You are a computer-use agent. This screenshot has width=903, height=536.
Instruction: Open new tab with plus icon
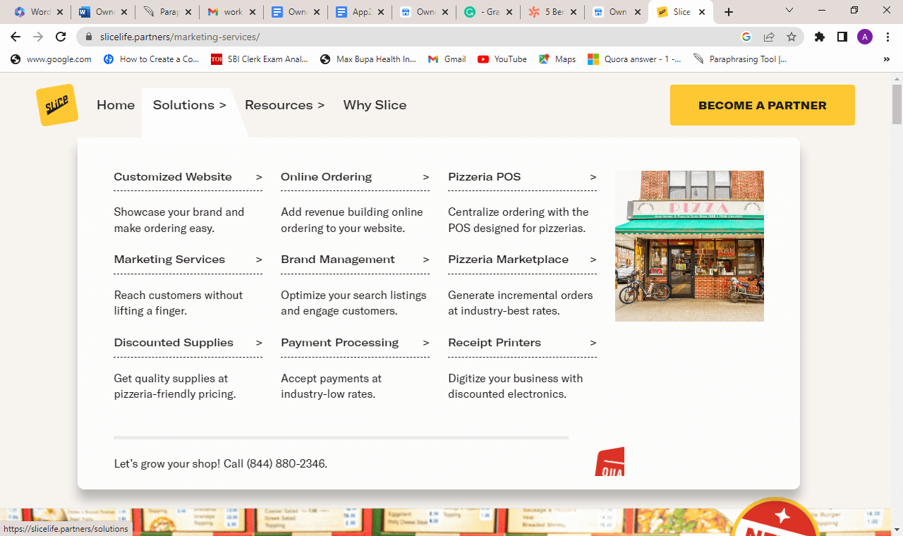click(729, 12)
